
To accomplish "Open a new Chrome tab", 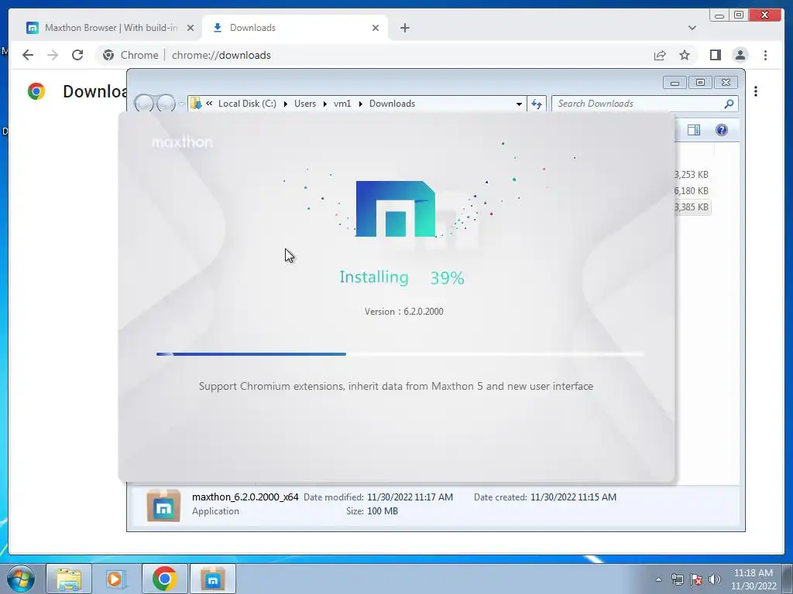I will coord(404,28).
